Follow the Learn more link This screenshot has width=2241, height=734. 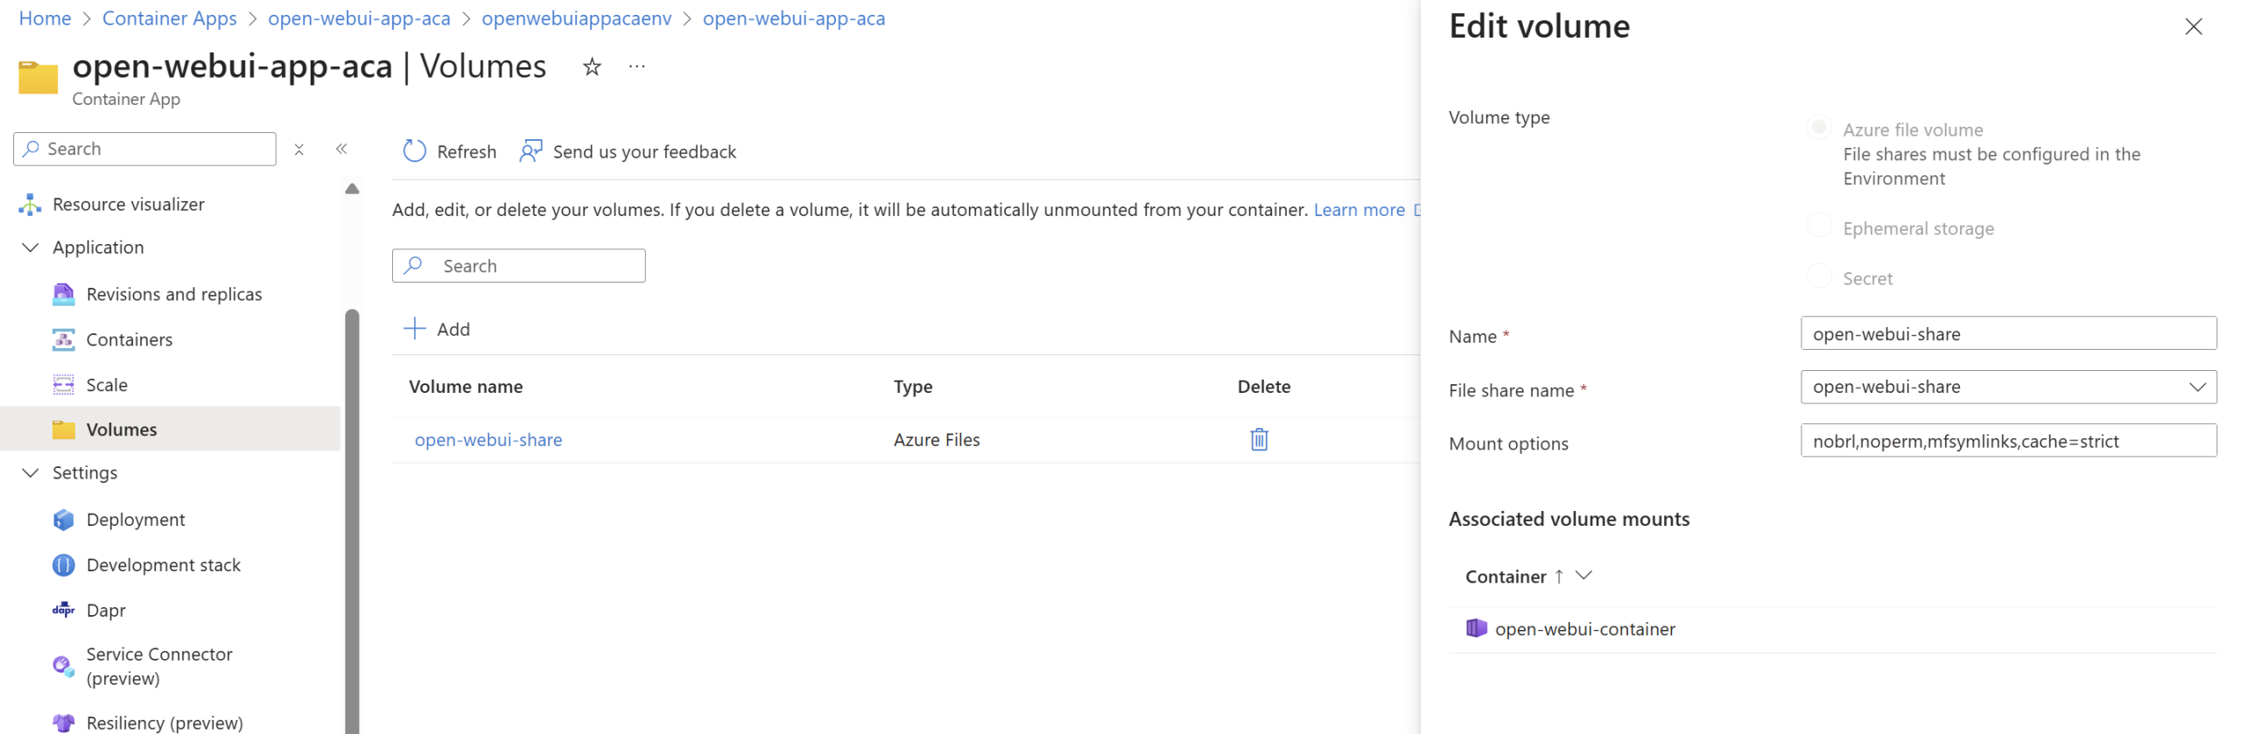pos(1358,210)
